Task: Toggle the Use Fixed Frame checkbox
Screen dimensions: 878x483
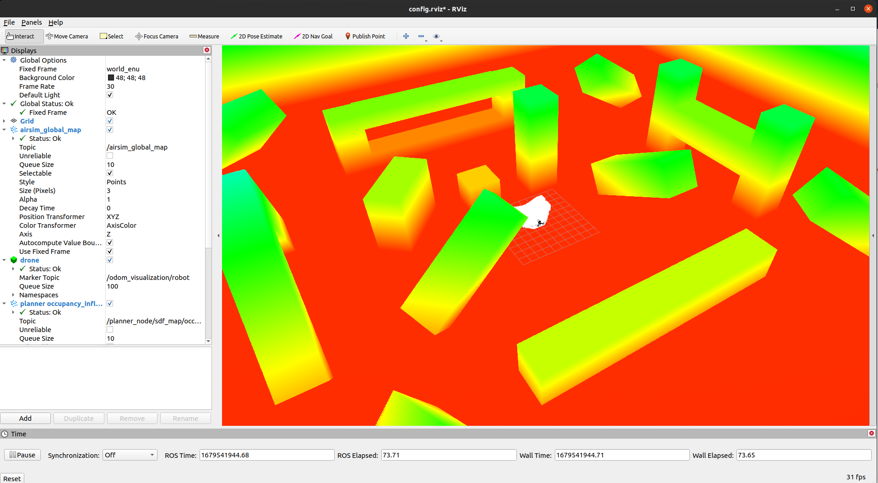Action: tap(110, 251)
